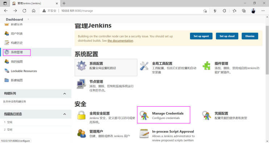The width and height of the screenshot is (269, 143).
Task: Click the Set up cloud button
Action: (x=227, y=36)
